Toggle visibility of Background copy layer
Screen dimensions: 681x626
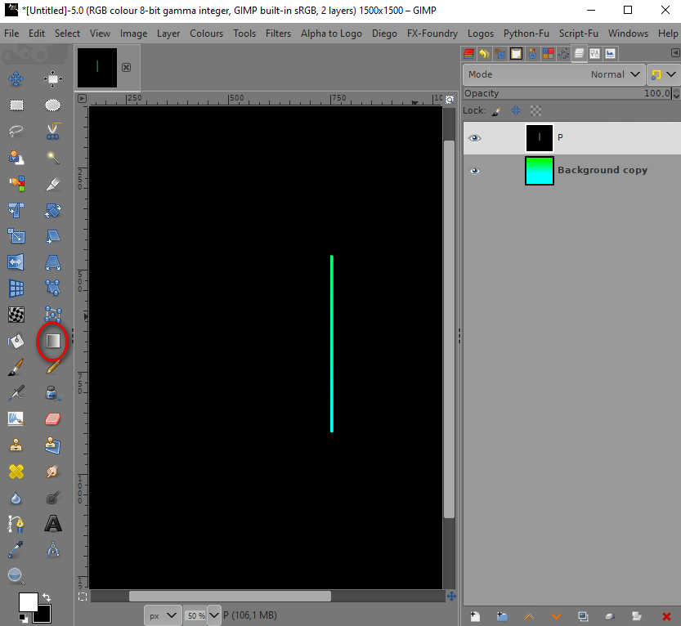474,171
